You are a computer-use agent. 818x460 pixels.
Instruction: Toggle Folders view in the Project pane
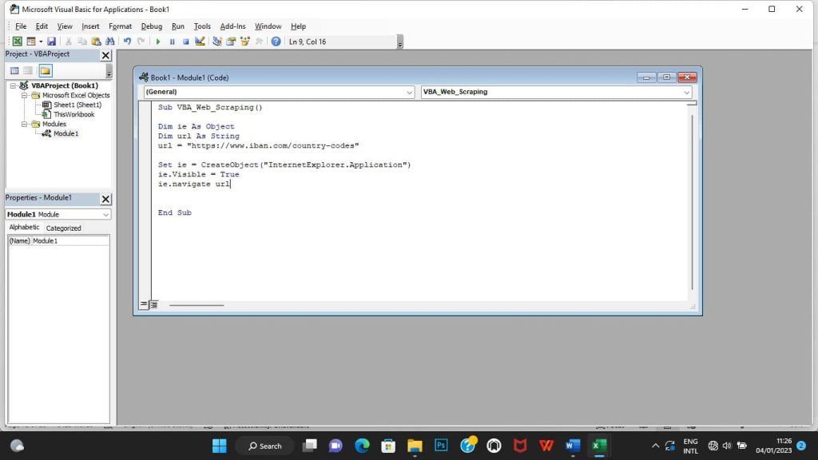[46, 70]
